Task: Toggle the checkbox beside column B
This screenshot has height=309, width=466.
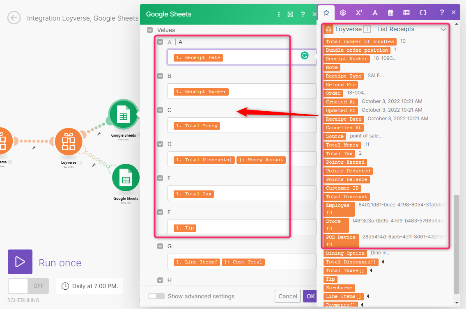Action: (x=160, y=76)
